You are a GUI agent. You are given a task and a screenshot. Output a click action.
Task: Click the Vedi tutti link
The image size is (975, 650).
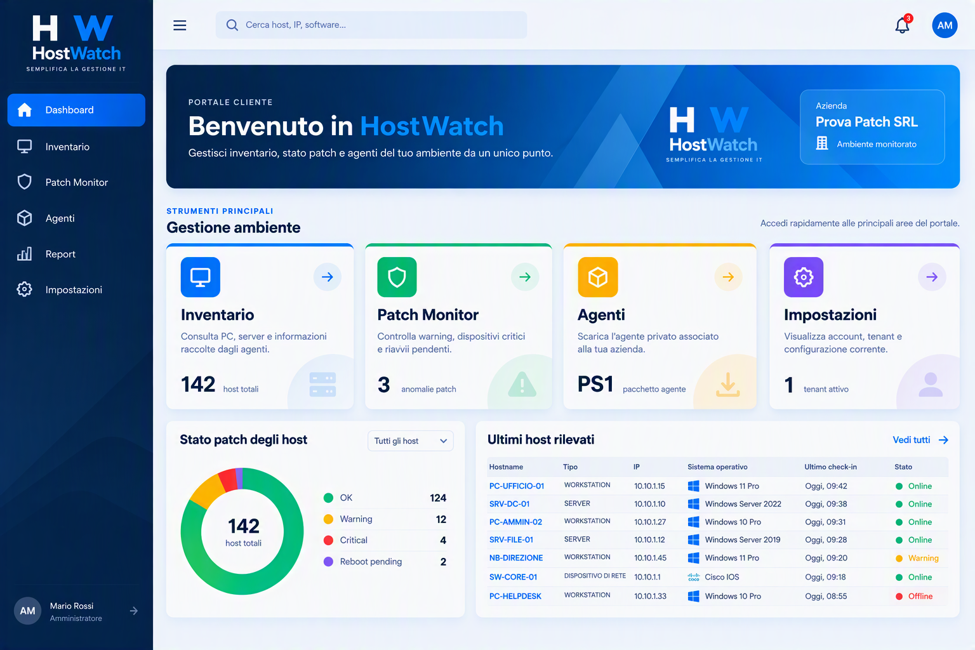pyautogui.click(x=920, y=440)
